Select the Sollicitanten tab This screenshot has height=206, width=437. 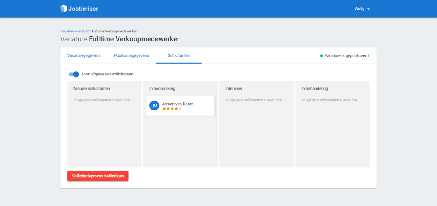coord(179,55)
